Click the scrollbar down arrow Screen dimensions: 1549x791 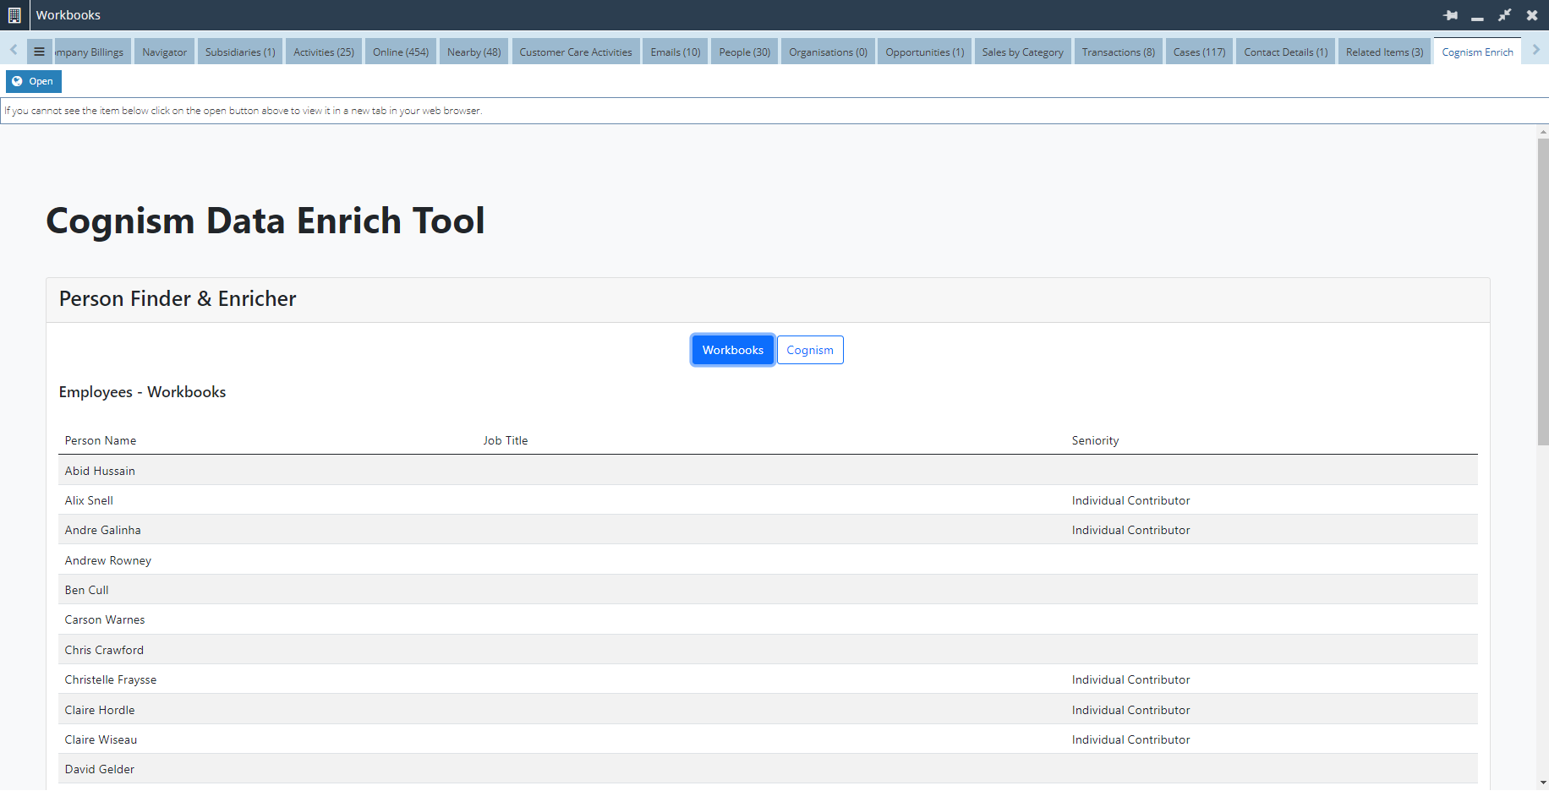point(1542,783)
